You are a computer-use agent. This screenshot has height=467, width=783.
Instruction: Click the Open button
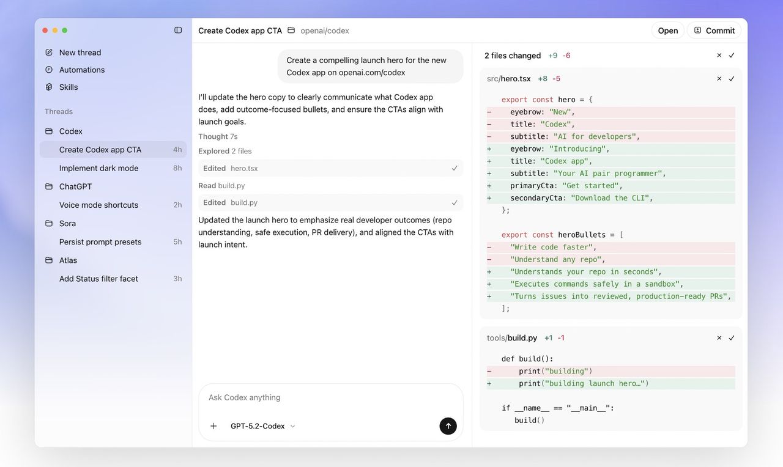[x=667, y=30]
